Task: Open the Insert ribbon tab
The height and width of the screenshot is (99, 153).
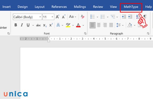Action: click(6, 7)
